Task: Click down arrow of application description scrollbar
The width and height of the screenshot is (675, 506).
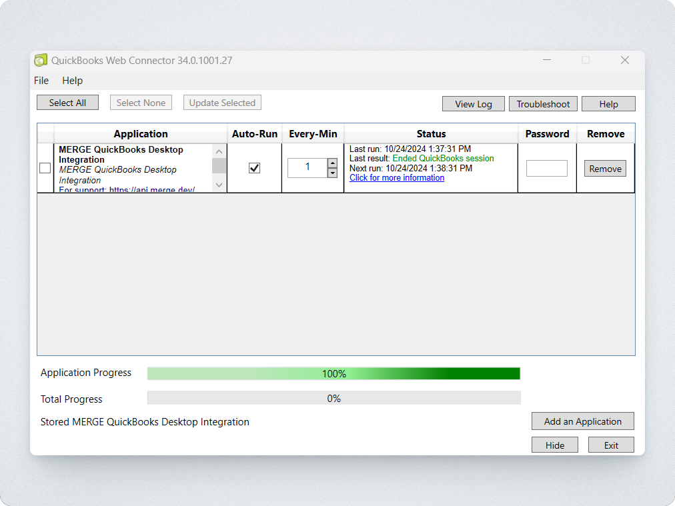Action: tap(219, 185)
